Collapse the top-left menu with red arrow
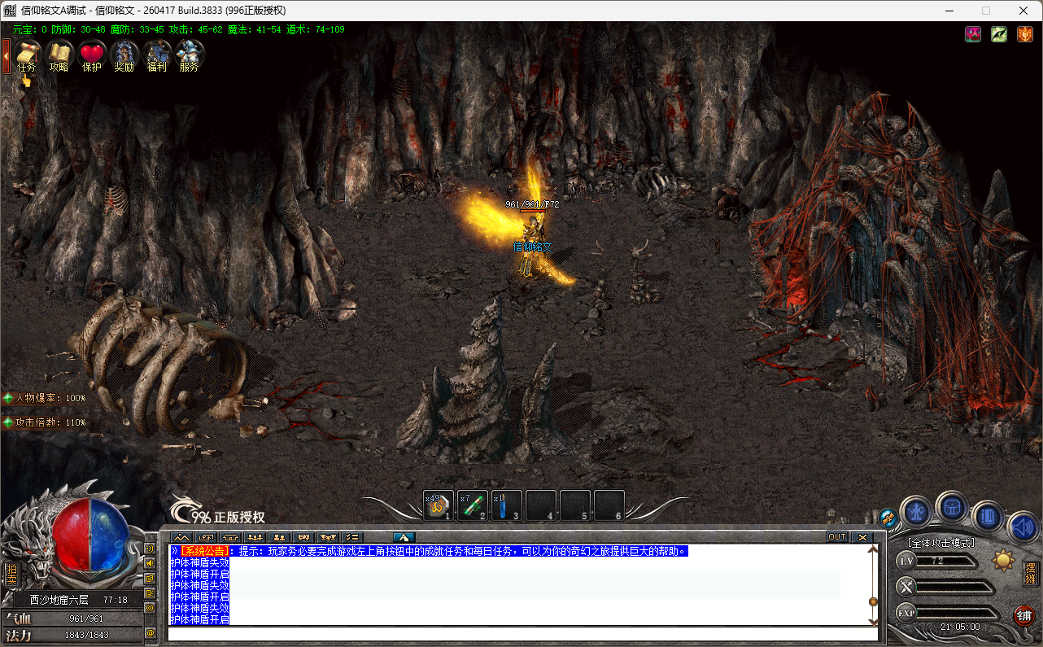Viewport: 1043px width, 647px height. [x=6, y=56]
